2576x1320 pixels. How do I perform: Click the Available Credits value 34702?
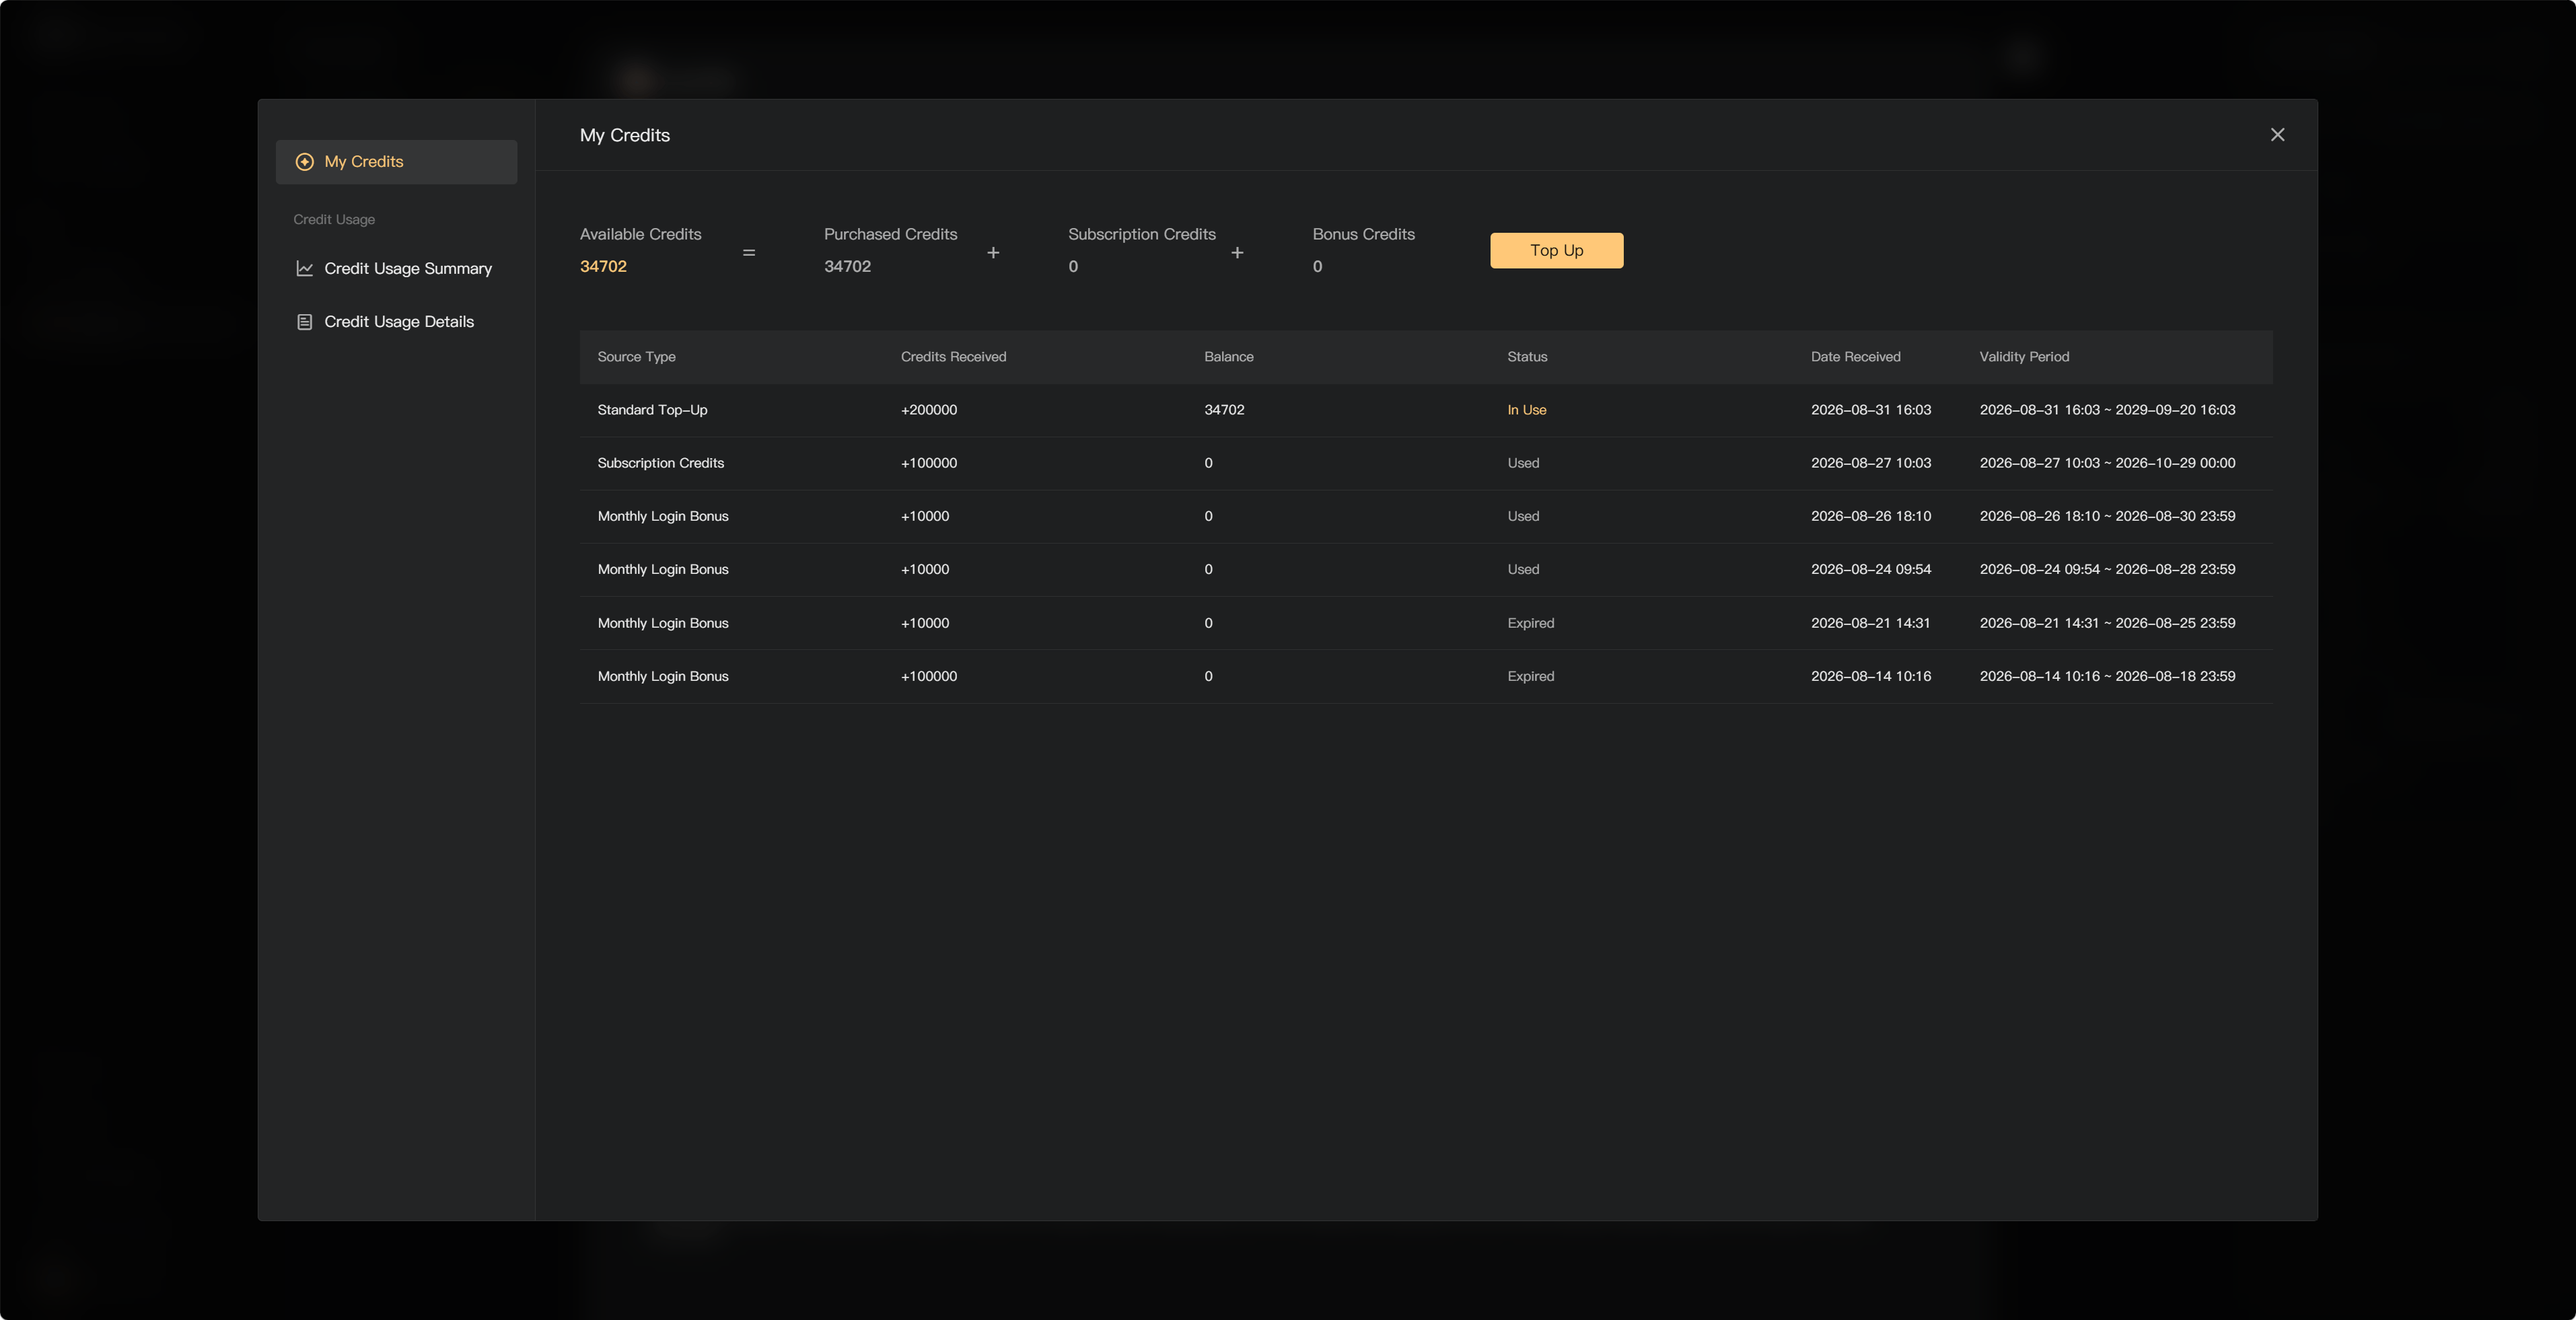tap(603, 267)
